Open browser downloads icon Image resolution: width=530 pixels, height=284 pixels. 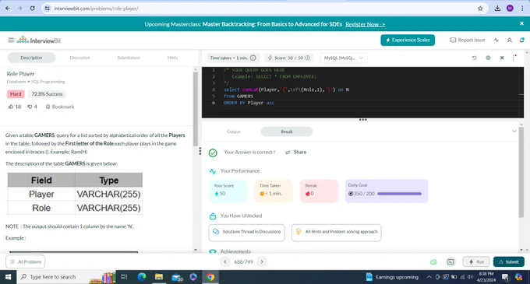click(497, 9)
